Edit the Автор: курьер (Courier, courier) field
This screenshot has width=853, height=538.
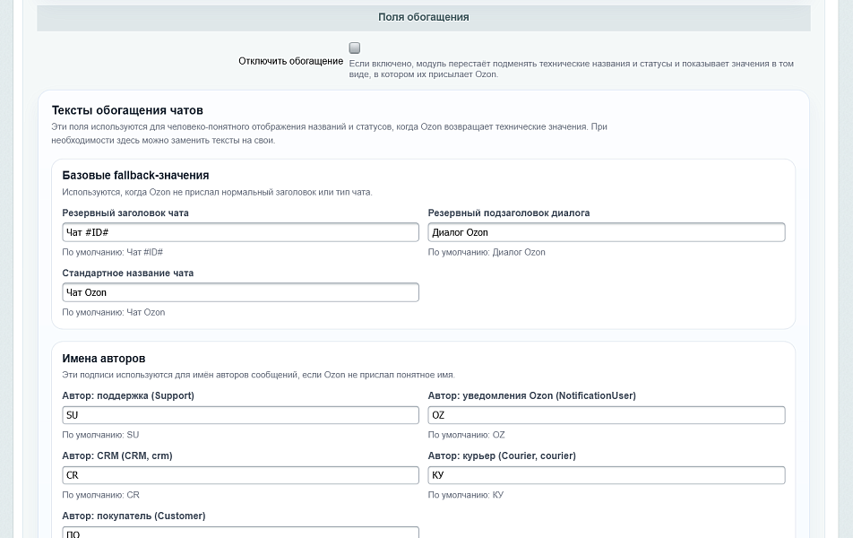[x=607, y=475]
